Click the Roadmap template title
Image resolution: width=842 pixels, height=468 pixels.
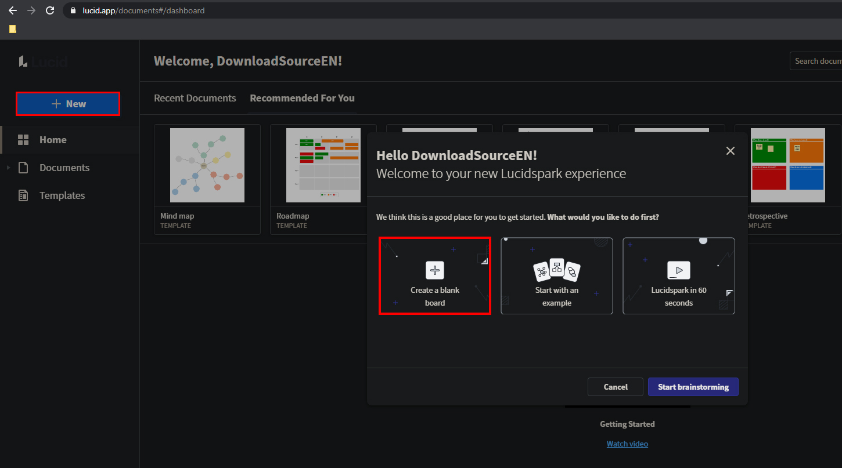coord(293,216)
